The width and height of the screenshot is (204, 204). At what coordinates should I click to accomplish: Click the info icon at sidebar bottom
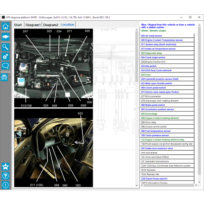pyautogui.click(x=5, y=185)
